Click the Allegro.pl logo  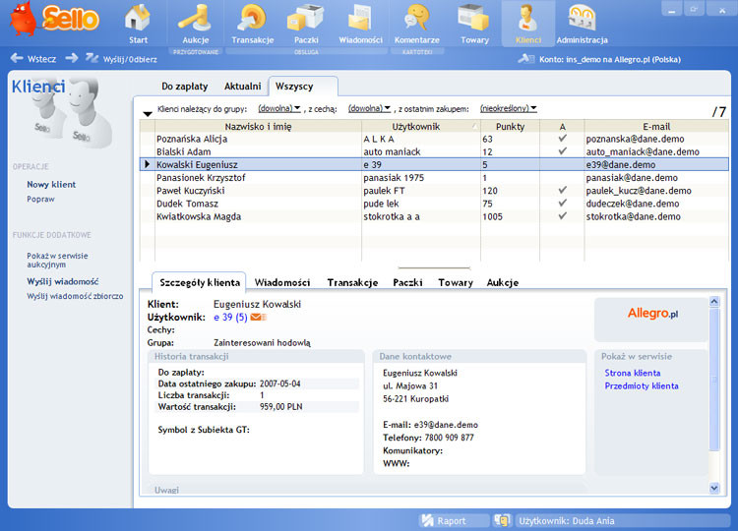tap(652, 314)
